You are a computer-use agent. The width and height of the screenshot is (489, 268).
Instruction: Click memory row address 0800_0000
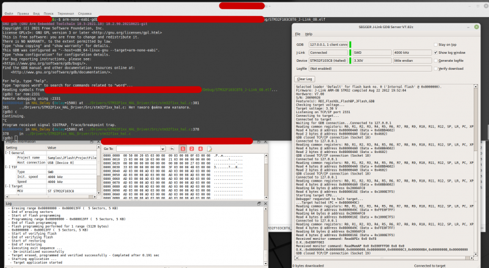112,155
